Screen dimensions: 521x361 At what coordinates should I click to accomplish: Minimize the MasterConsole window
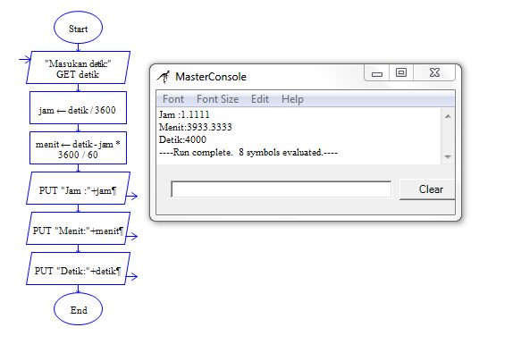[x=377, y=73]
